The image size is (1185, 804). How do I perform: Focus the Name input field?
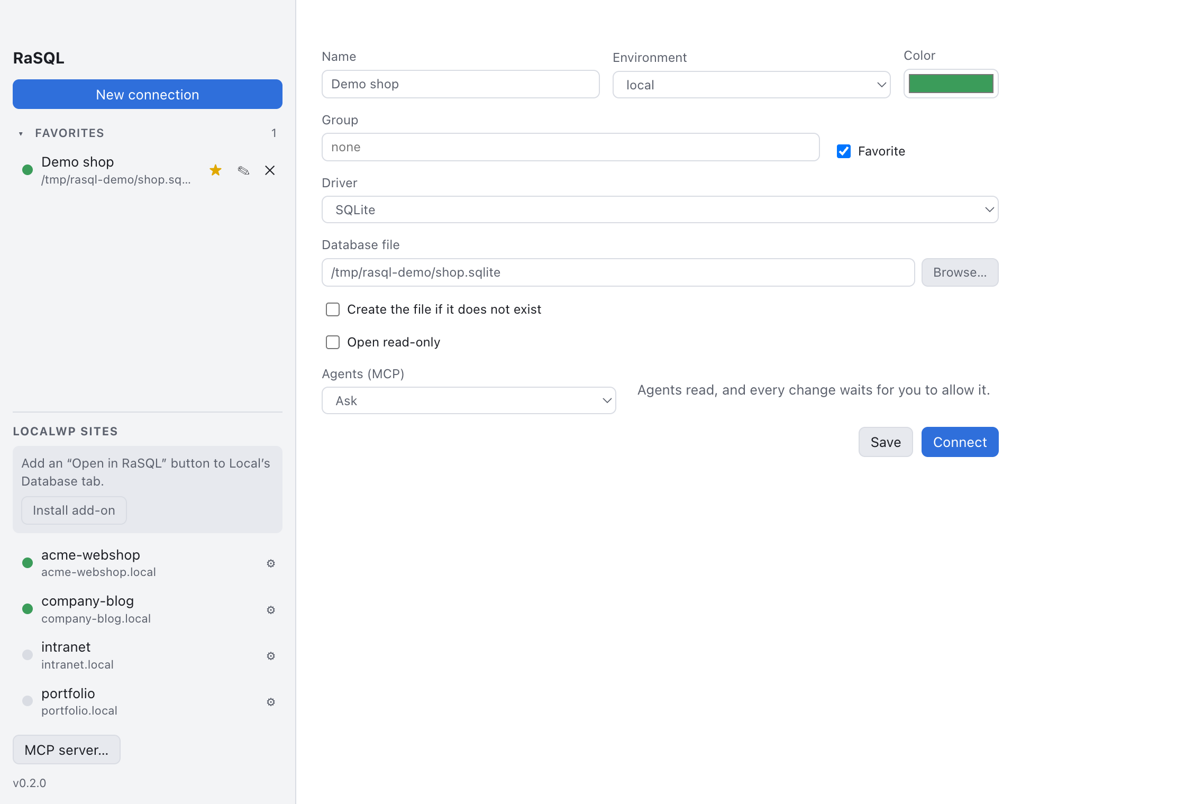(x=460, y=84)
